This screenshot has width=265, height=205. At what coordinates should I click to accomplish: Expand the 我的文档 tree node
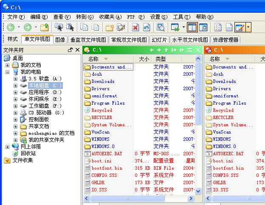[x=7, y=65]
